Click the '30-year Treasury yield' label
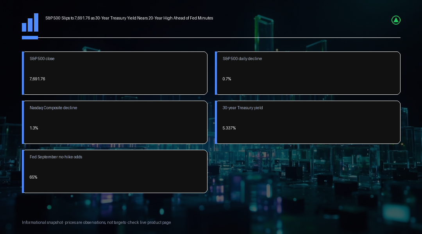 pos(243,108)
